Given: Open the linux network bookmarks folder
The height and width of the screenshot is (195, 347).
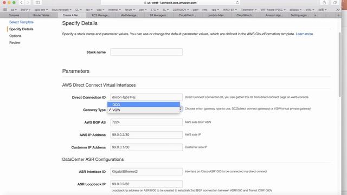Looking at the screenshot, I should tap(61, 10).
